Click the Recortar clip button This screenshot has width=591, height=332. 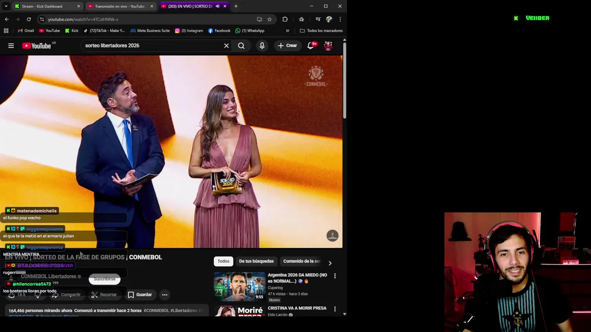pyautogui.click(x=104, y=295)
